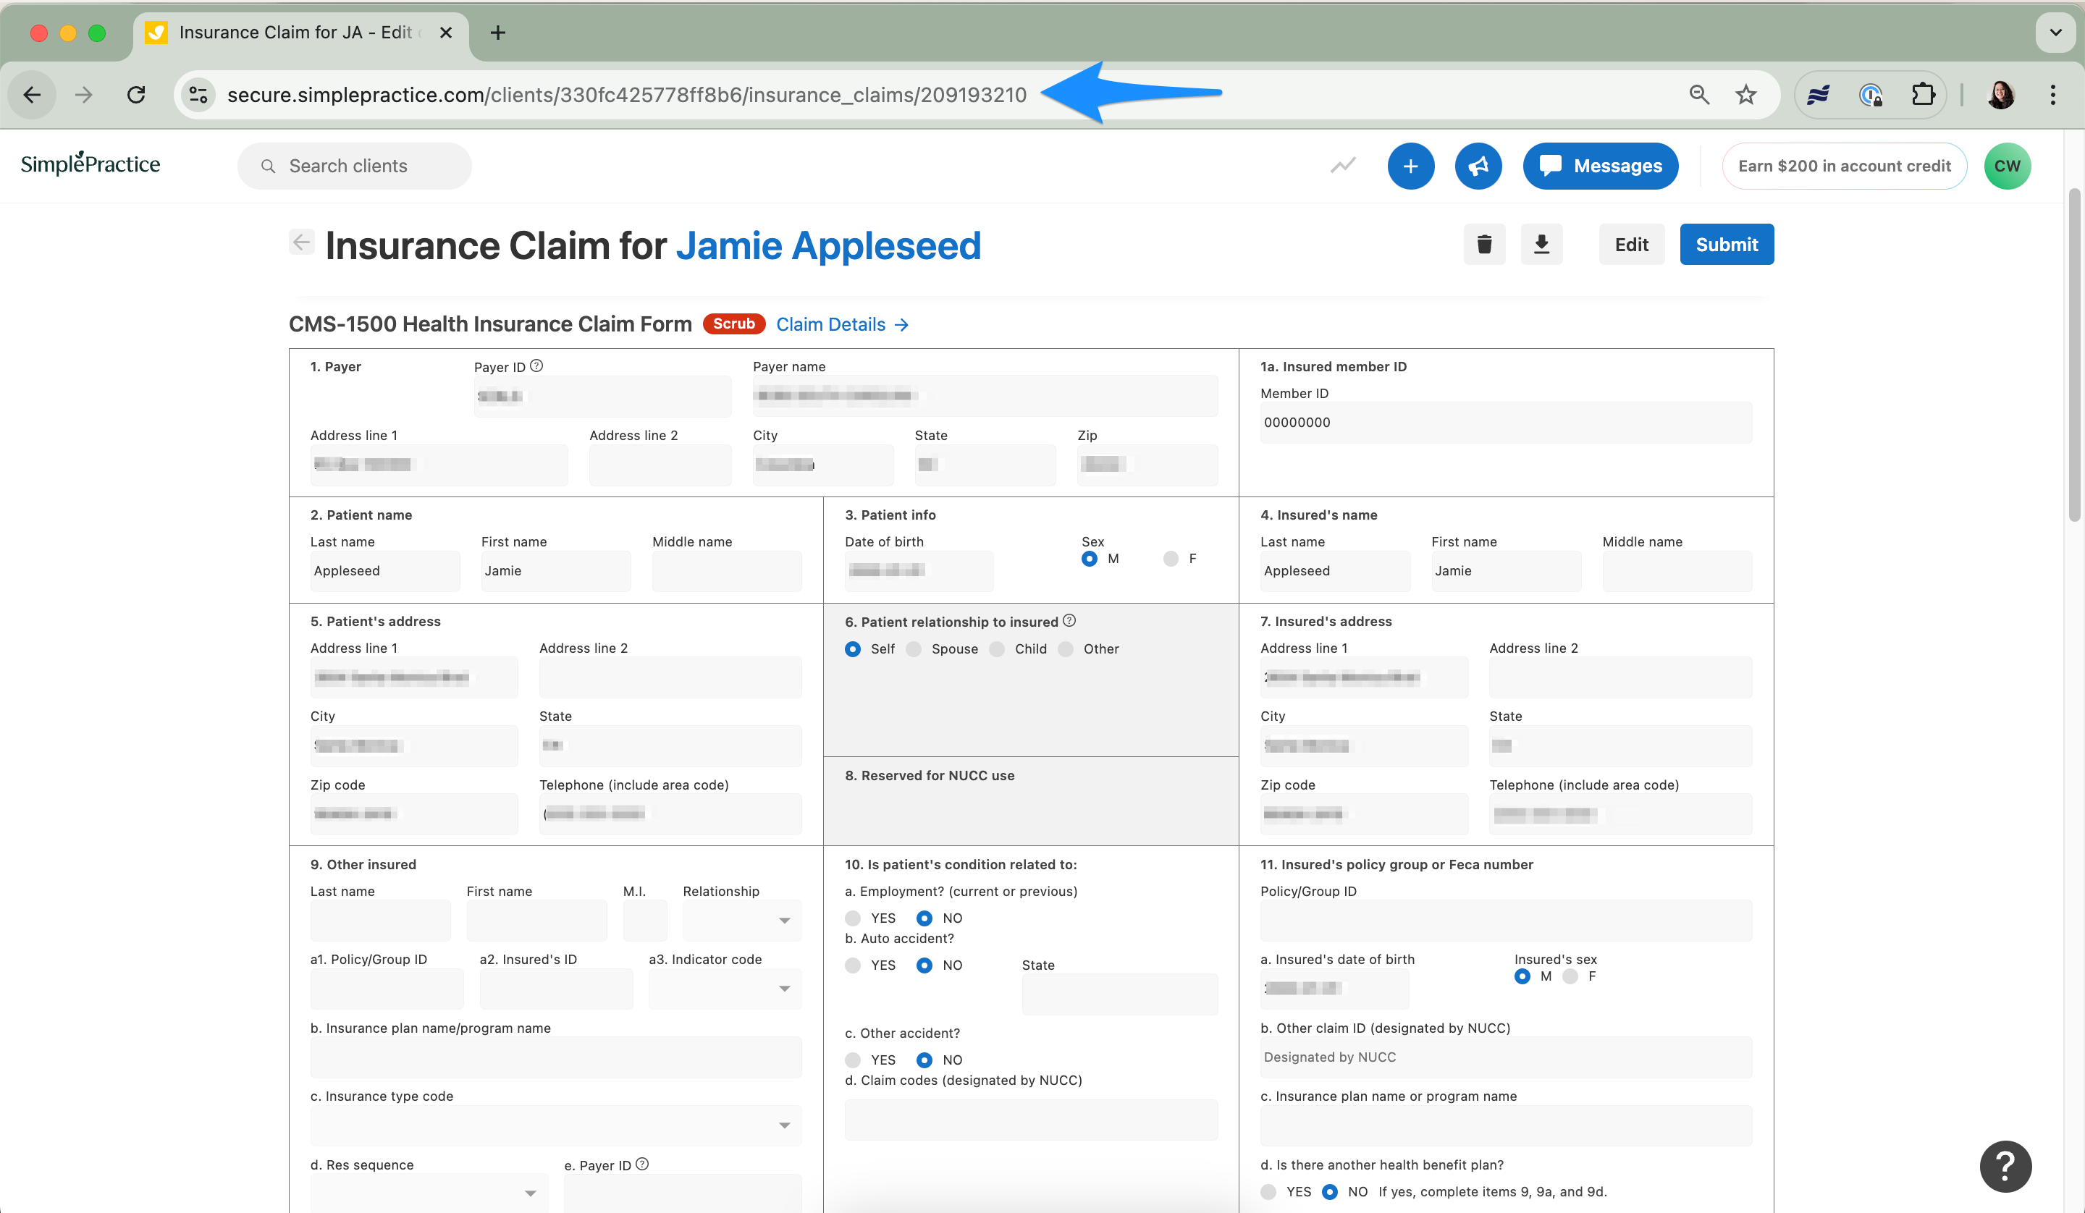
Task: Open Res sequence dropdown
Action: [429, 1192]
